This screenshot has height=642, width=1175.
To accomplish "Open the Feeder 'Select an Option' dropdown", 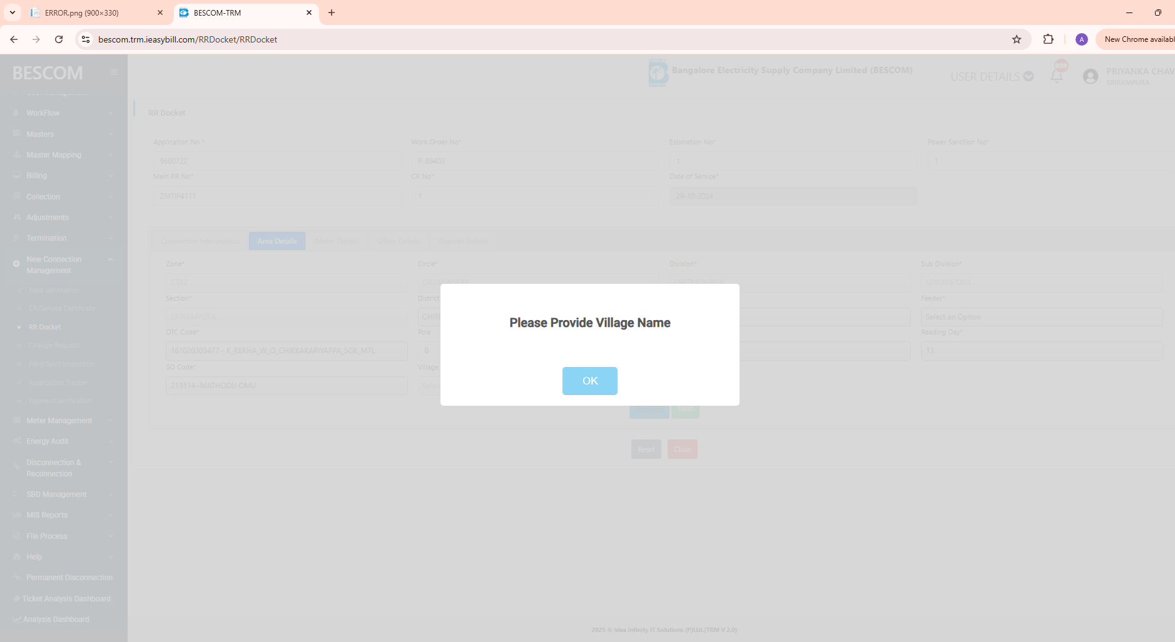I will click(1042, 317).
